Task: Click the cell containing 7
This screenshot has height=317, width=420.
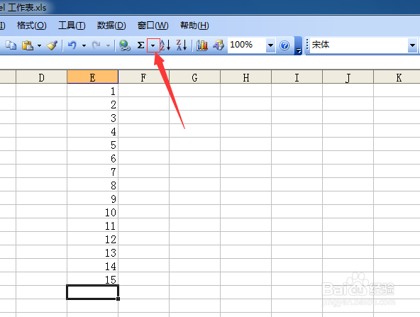Action: [x=92, y=172]
